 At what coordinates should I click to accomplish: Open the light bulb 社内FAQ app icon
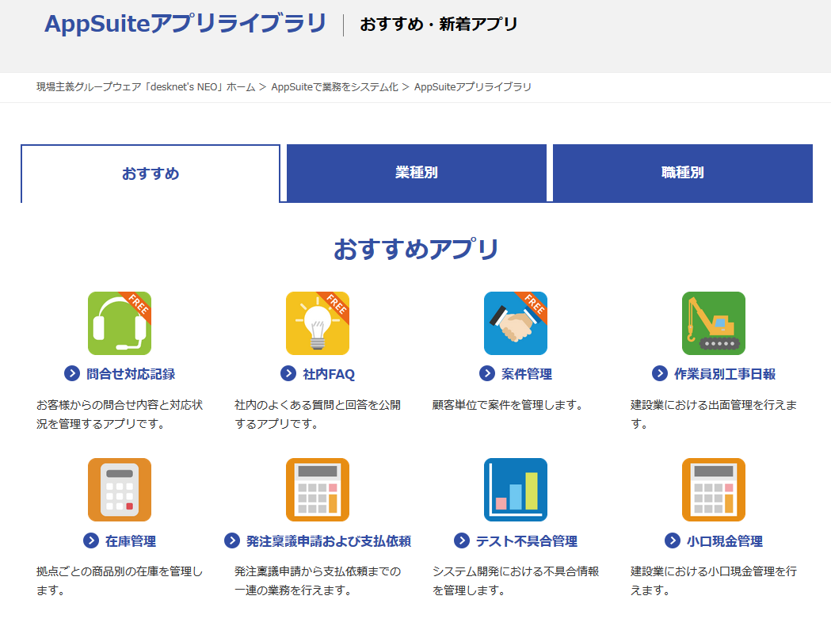click(317, 323)
